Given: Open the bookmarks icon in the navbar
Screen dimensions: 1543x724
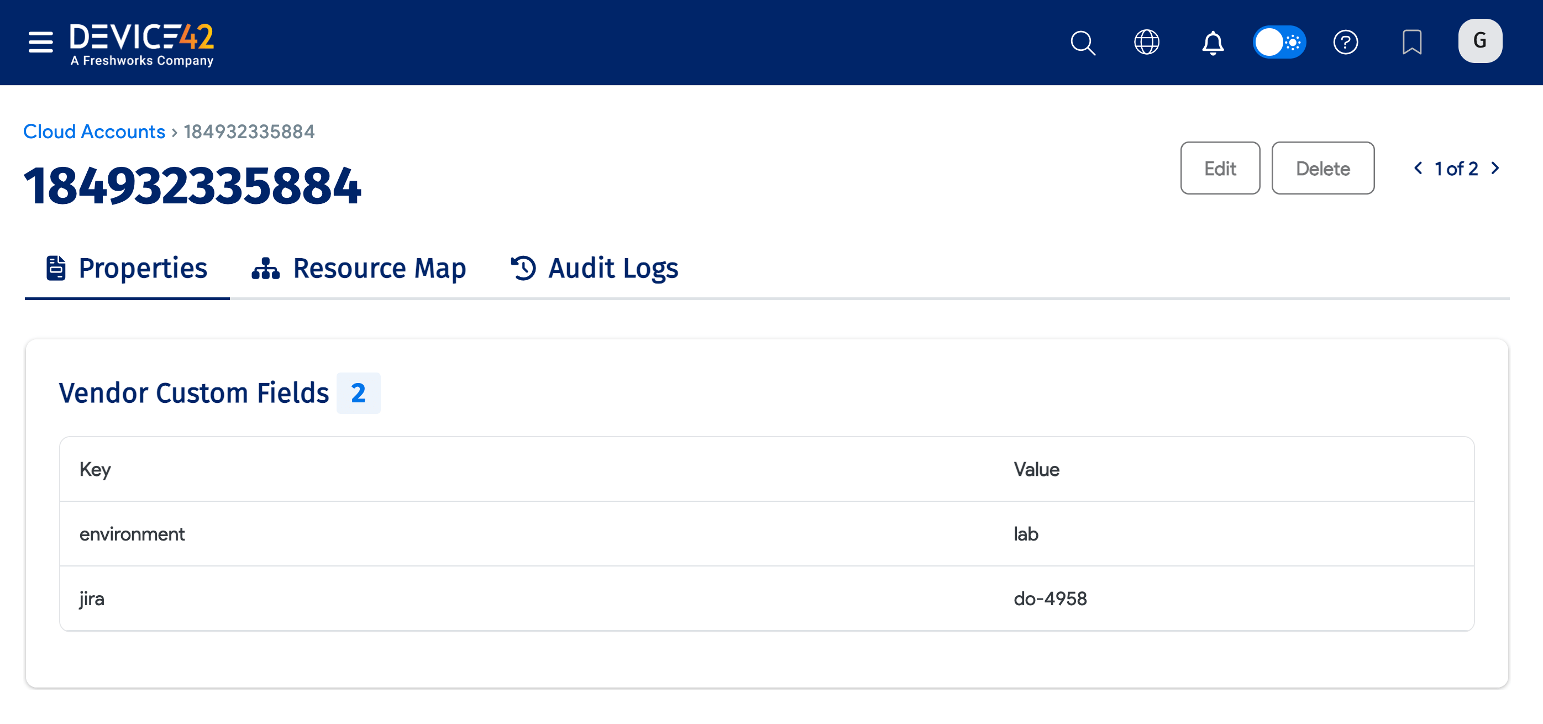Looking at the screenshot, I should (1412, 42).
